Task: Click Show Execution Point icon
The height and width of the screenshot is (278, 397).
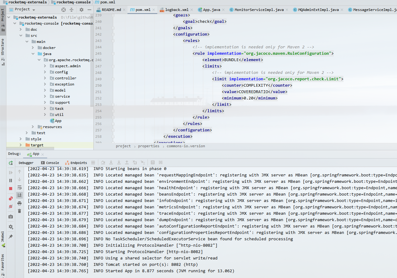Action: tap(103, 163)
